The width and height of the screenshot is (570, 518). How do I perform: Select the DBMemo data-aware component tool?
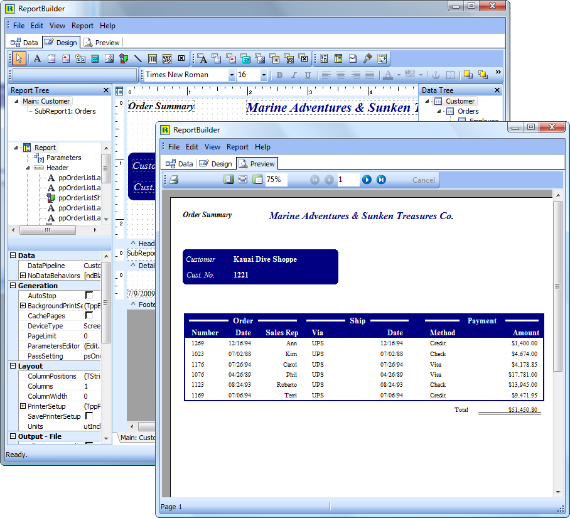pyautogui.click(x=217, y=58)
